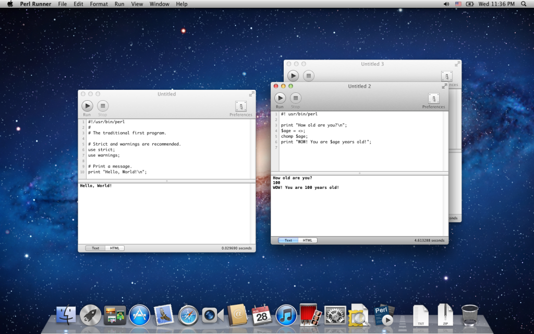Click the Untitled 2 editor vertical scrollbar
Image resolution: width=534 pixels, height=334 pixels.
tap(445, 141)
